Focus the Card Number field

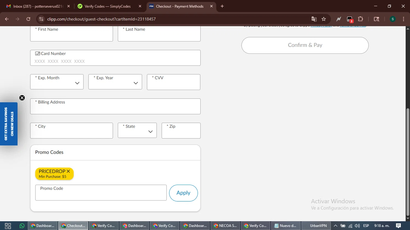pos(115,58)
